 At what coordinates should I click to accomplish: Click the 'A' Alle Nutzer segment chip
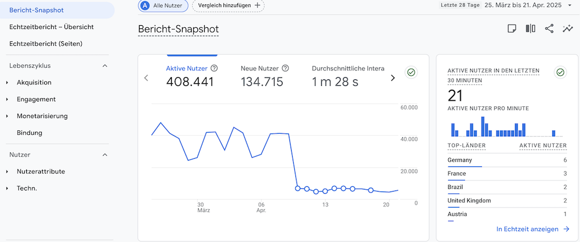click(163, 5)
